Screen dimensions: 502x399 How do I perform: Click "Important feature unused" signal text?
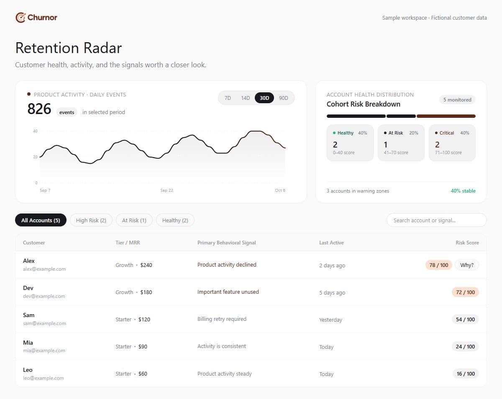pyautogui.click(x=228, y=292)
